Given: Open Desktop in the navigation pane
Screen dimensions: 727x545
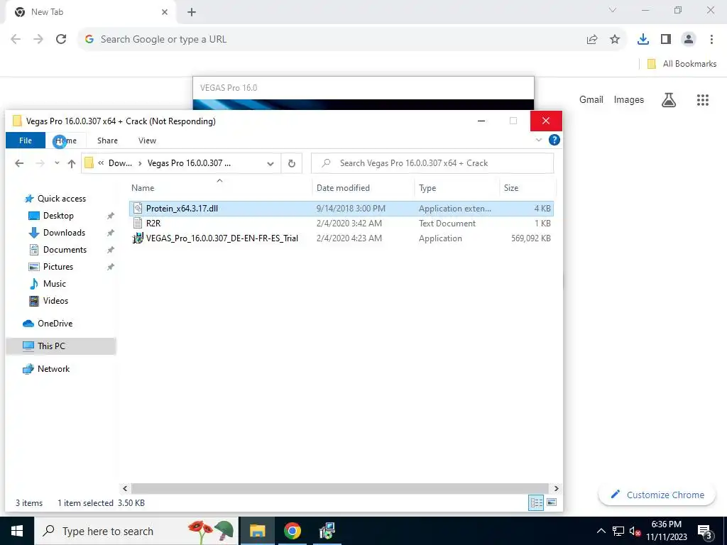Looking at the screenshot, I should tap(58, 216).
